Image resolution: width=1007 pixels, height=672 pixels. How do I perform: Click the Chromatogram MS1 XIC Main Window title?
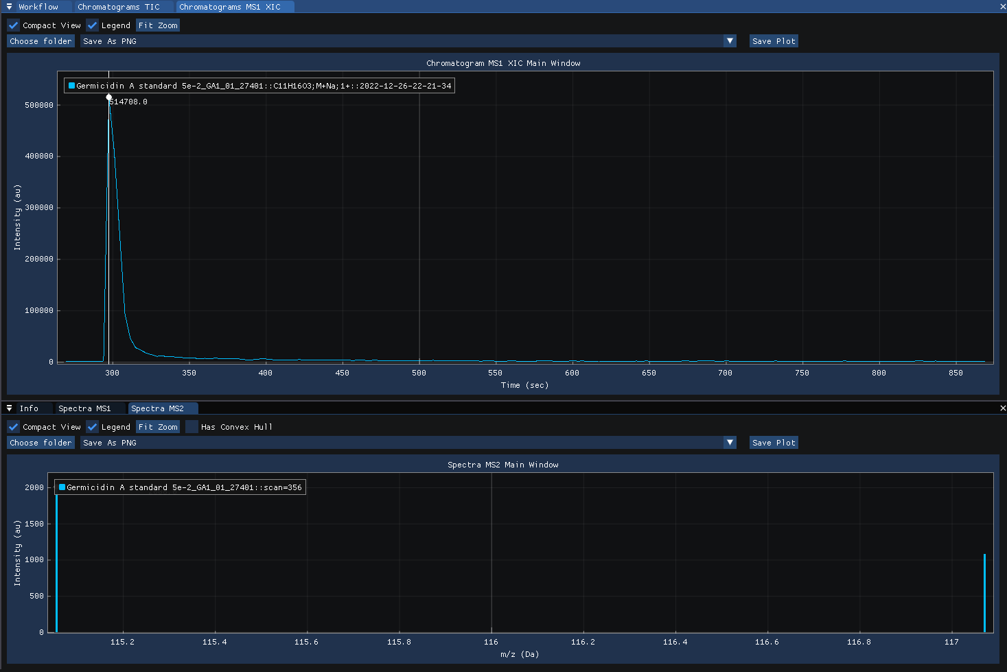(503, 63)
